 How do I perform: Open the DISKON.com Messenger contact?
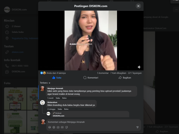pyautogui.click(x=18, y=72)
